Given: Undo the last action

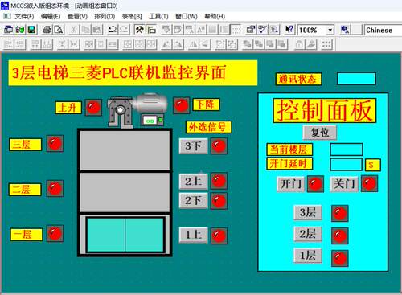Looking at the screenshot, I should (x=113, y=30).
